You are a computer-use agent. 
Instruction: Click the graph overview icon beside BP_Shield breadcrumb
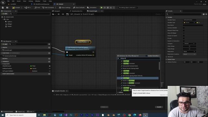click(x=68, y=14)
